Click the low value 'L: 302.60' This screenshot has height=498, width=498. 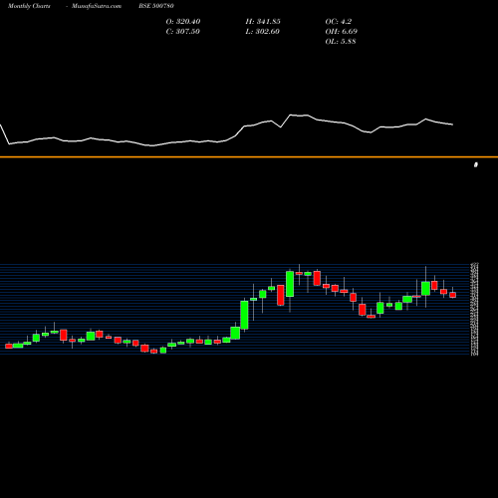pos(263,32)
